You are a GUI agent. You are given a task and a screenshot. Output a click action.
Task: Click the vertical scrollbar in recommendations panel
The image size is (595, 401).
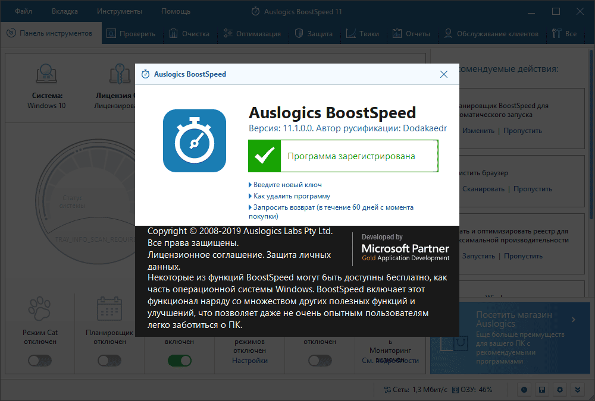click(592, 134)
